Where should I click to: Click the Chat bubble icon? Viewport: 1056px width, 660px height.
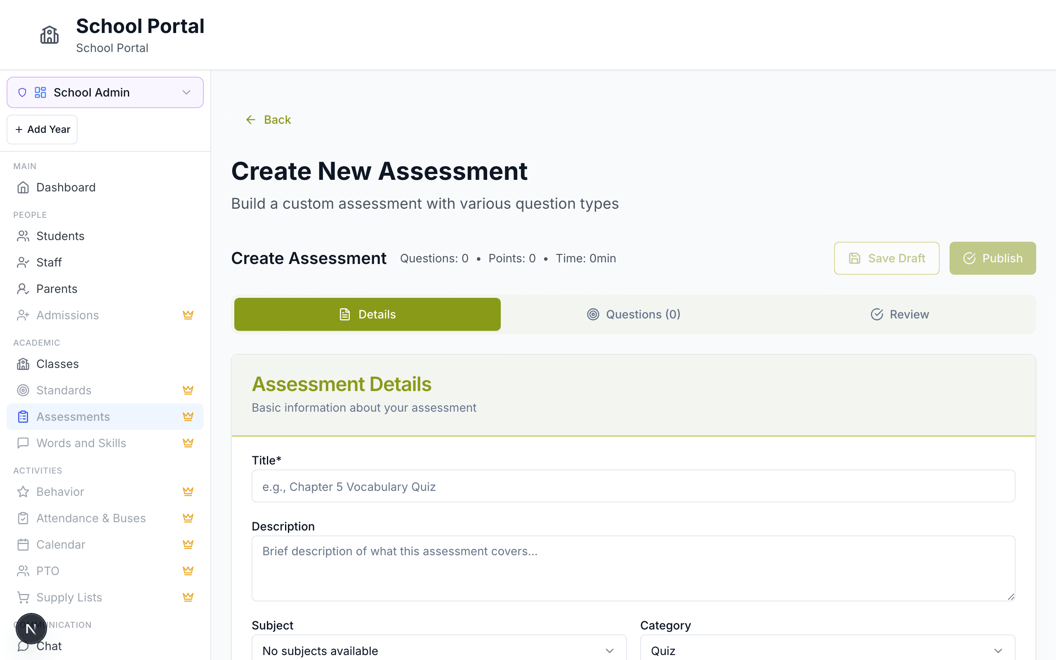point(23,646)
